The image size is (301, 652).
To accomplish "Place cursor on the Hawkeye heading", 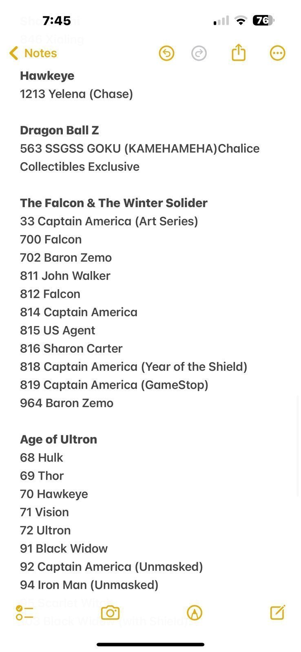I will 47,76.
